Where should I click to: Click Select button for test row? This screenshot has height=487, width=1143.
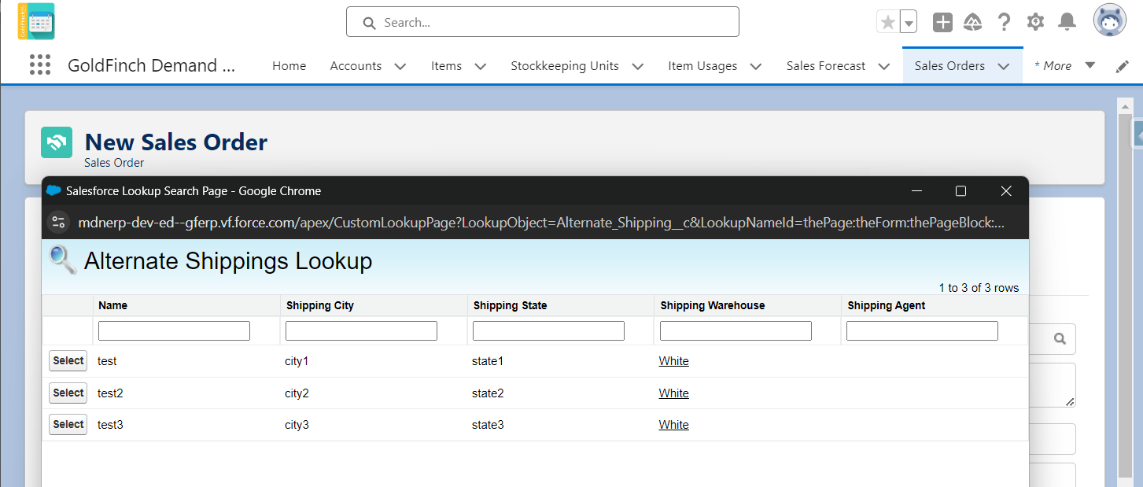[x=68, y=361]
